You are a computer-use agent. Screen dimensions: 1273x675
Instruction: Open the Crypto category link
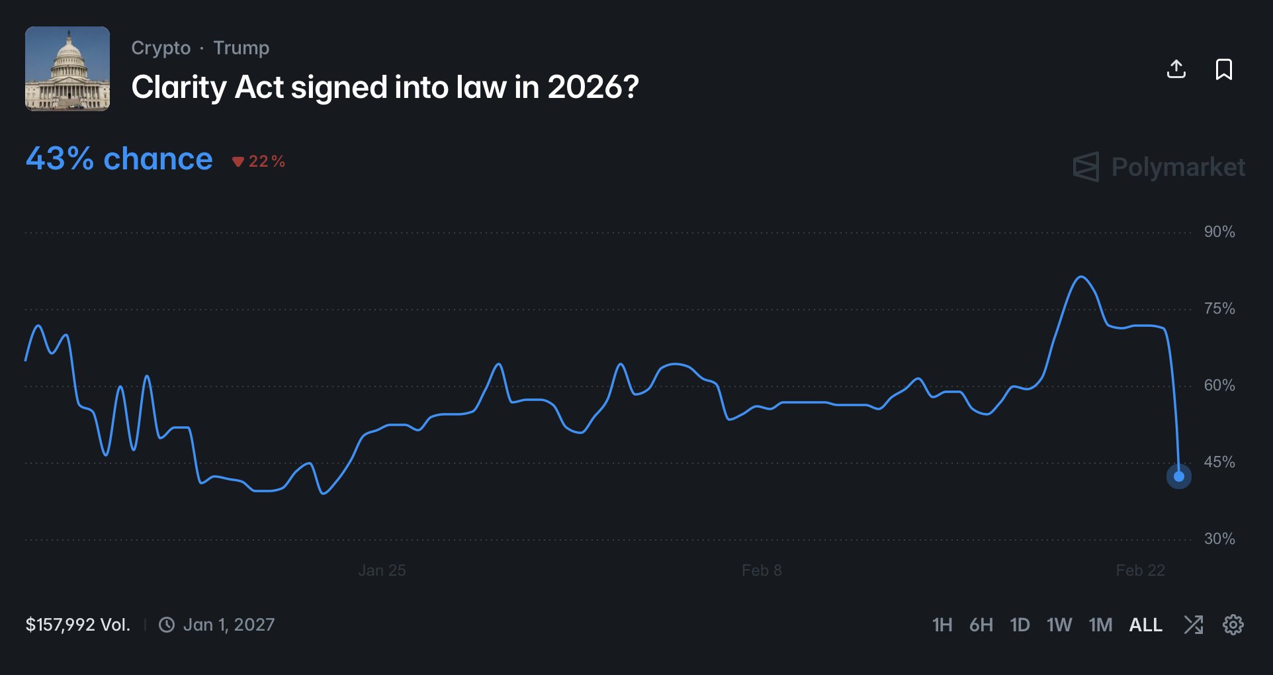pos(160,47)
